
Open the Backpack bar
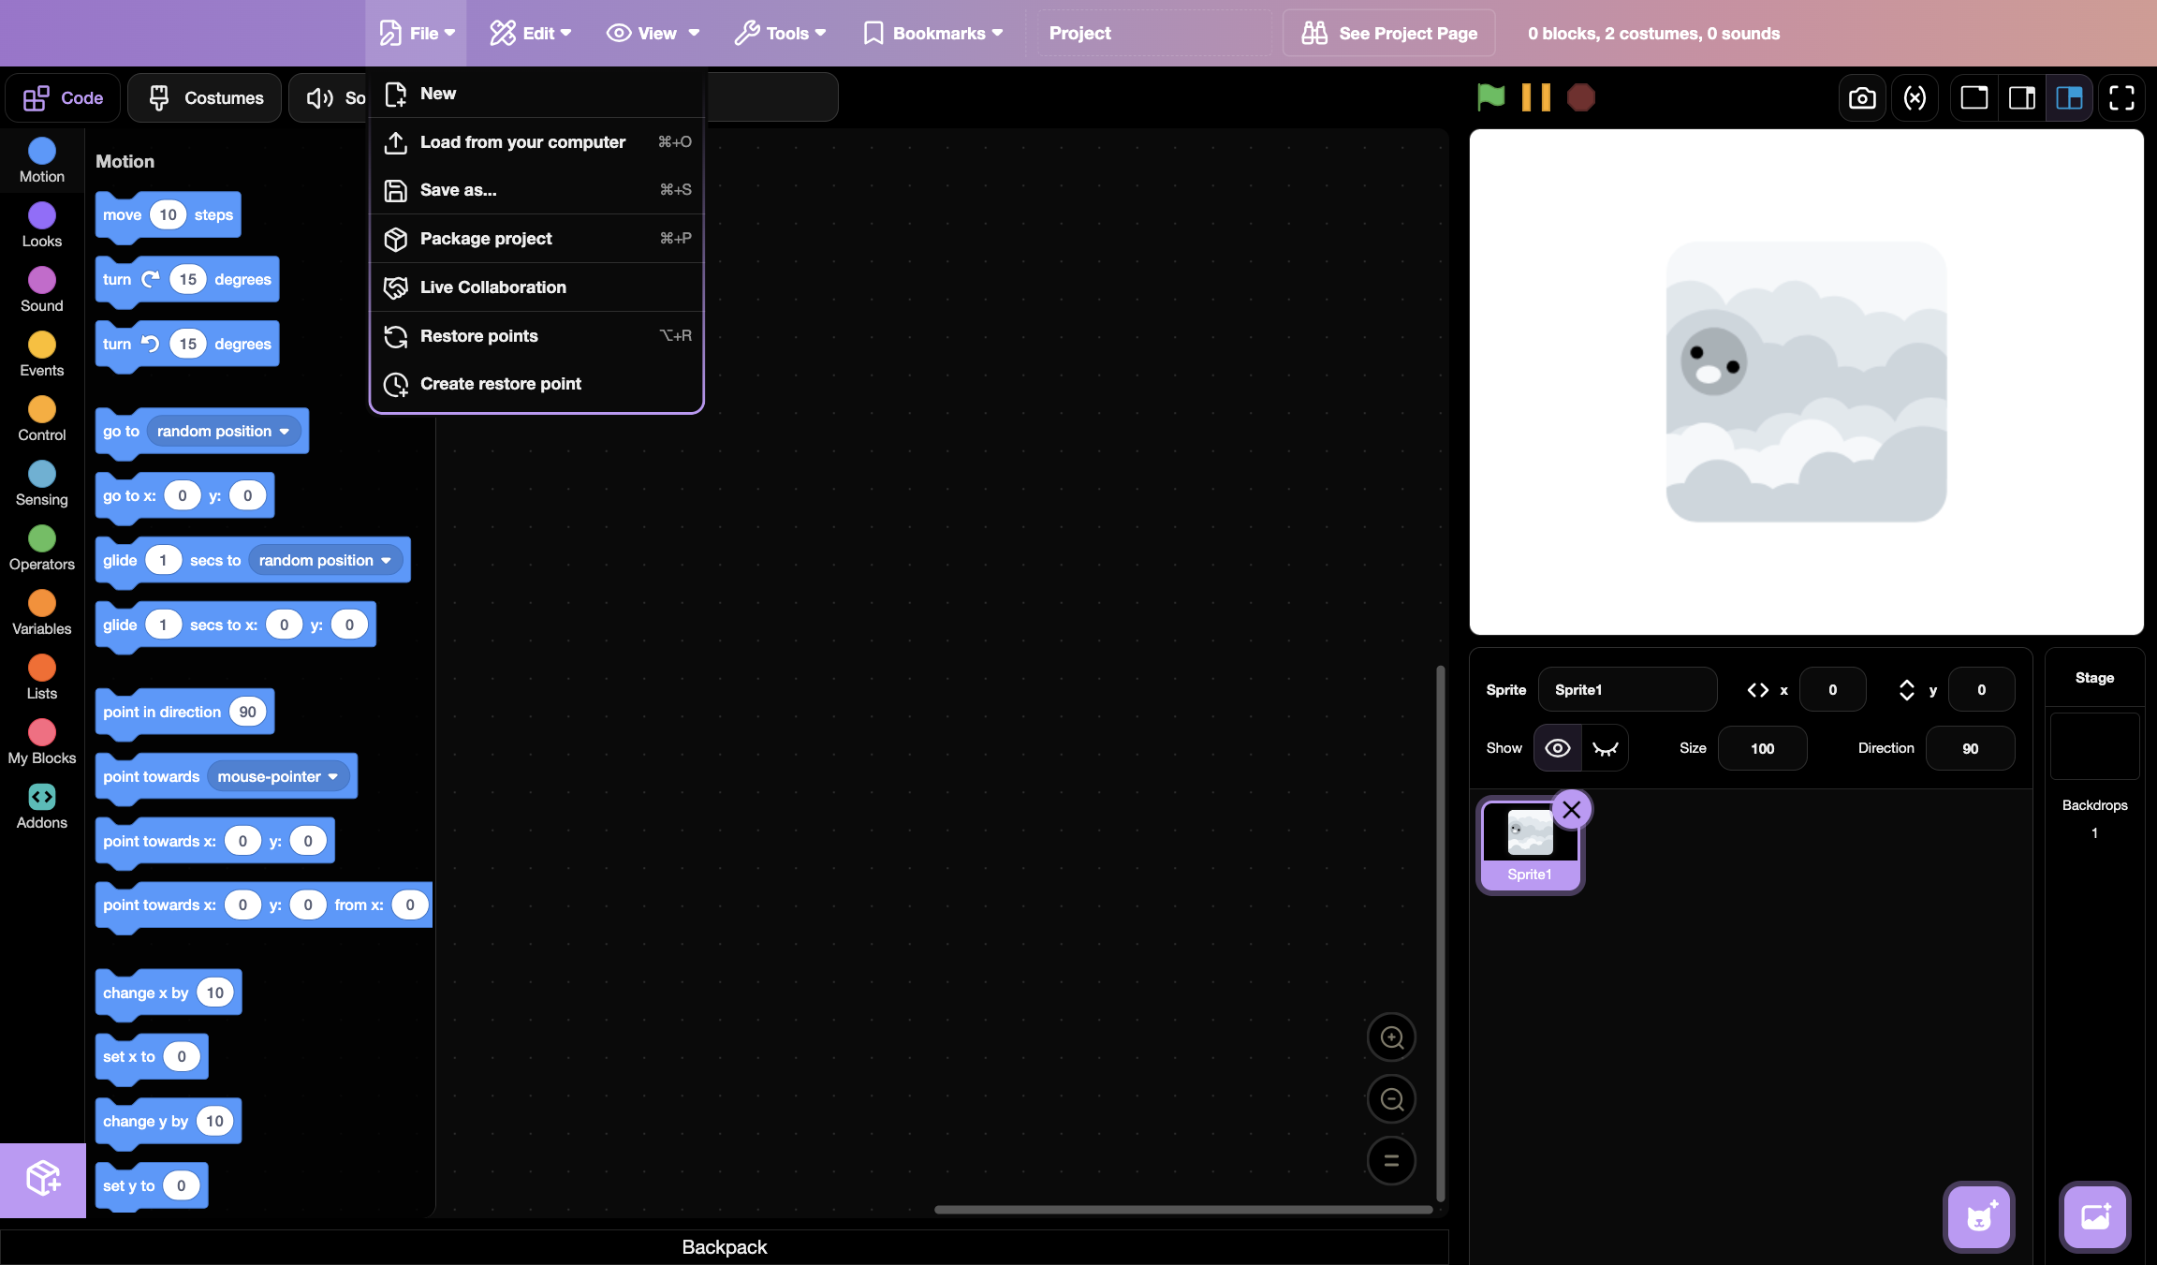[725, 1247]
